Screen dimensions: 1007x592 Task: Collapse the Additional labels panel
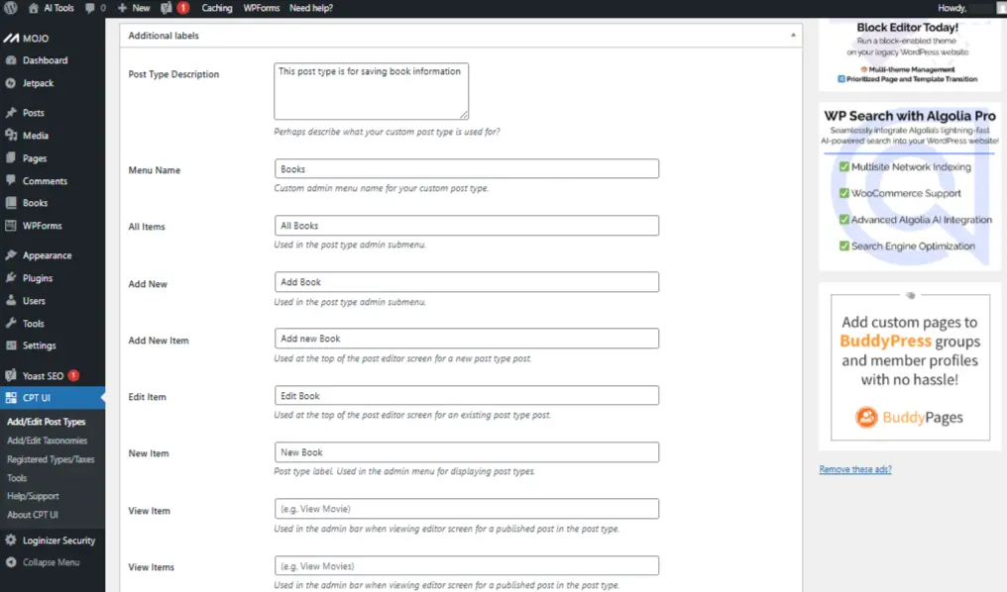click(793, 36)
